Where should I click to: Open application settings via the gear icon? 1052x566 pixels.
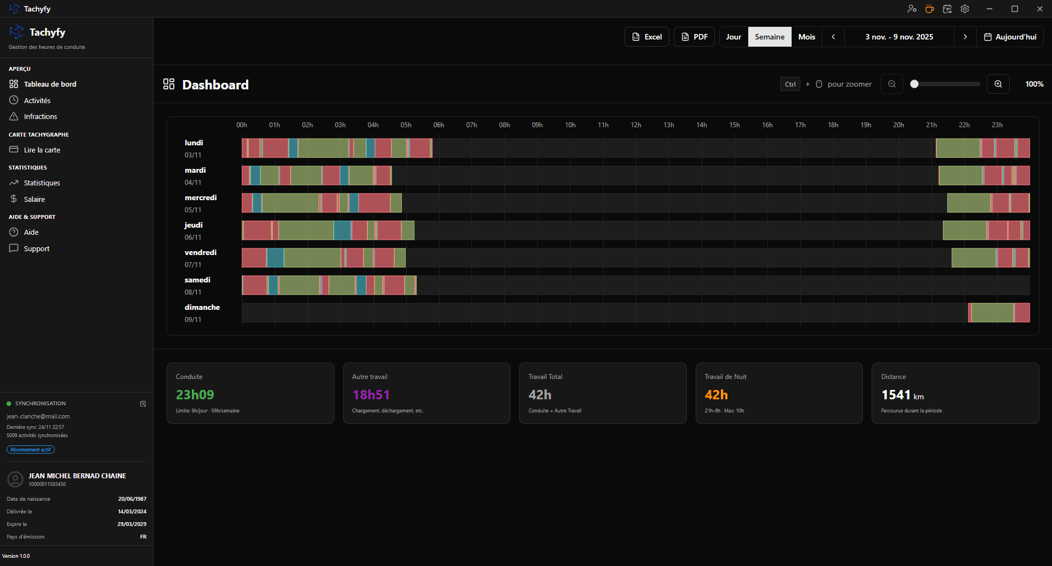(x=964, y=9)
